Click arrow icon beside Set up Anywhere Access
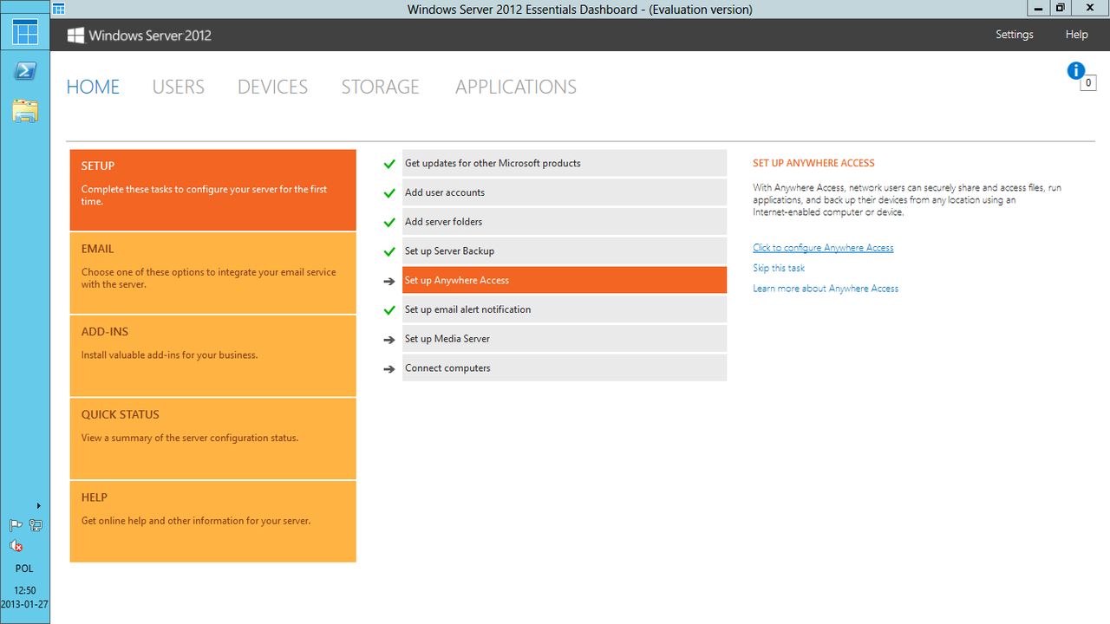 click(x=389, y=281)
